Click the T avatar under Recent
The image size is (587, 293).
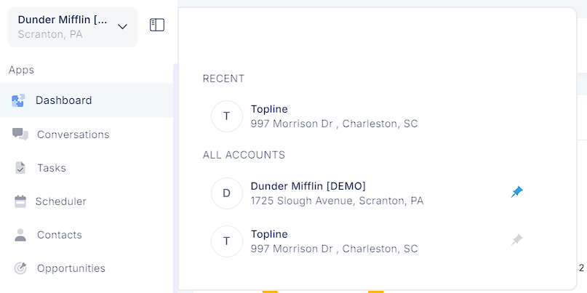pos(226,116)
